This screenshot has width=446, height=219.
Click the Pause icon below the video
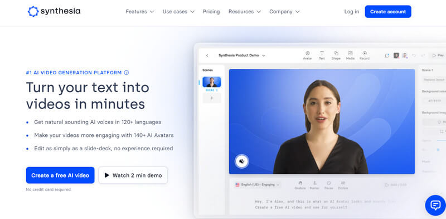(x=329, y=185)
